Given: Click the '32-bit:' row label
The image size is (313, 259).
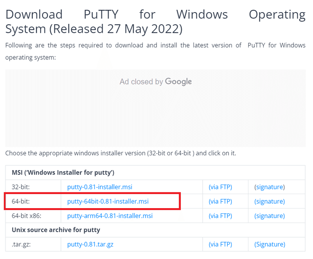Looking at the screenshot, I should click(21, 187).
